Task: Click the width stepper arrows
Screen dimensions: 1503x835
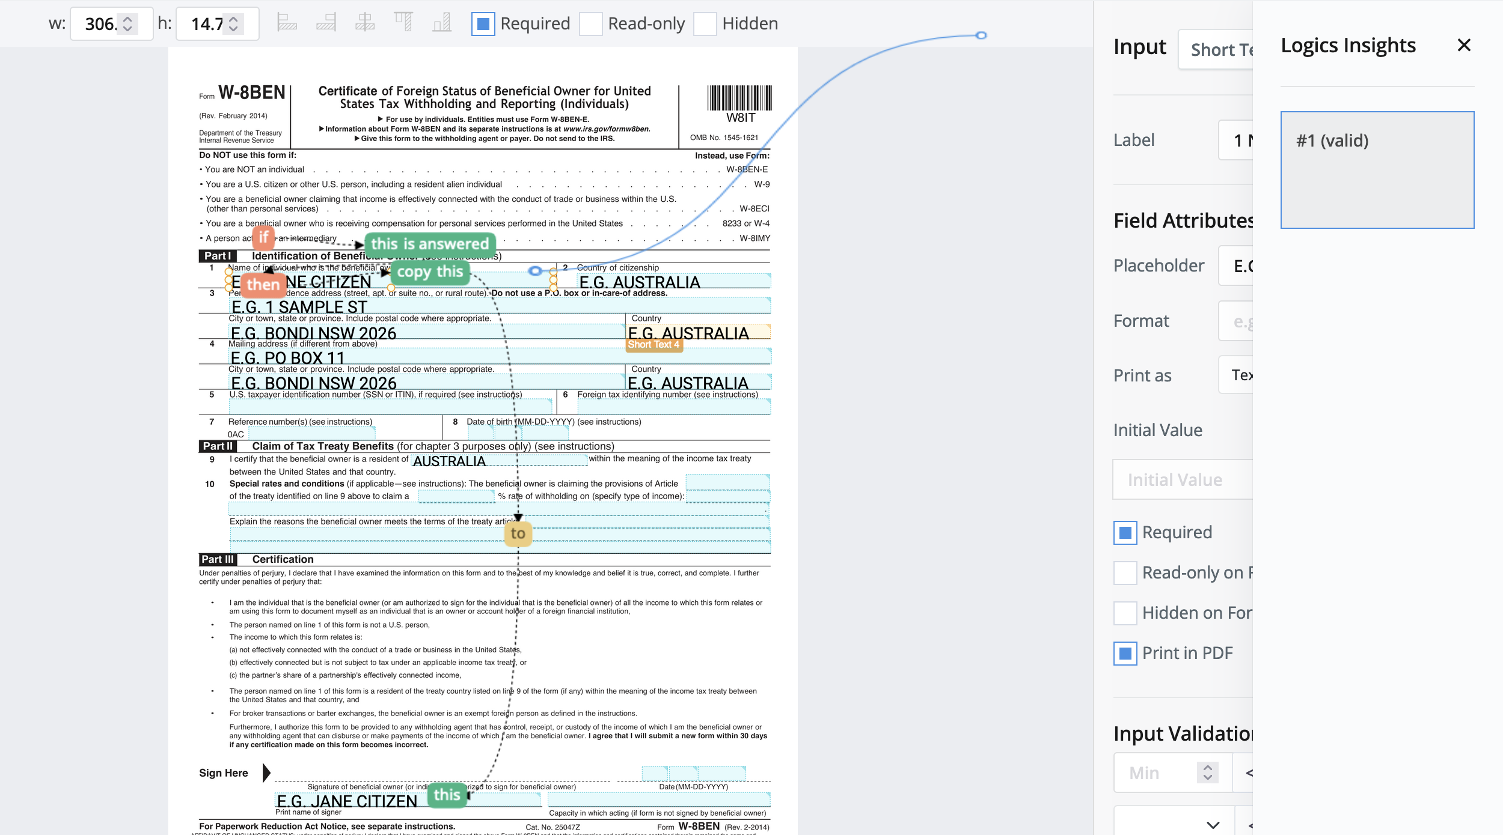Action: pyautogui.click(x=127, y=24)
